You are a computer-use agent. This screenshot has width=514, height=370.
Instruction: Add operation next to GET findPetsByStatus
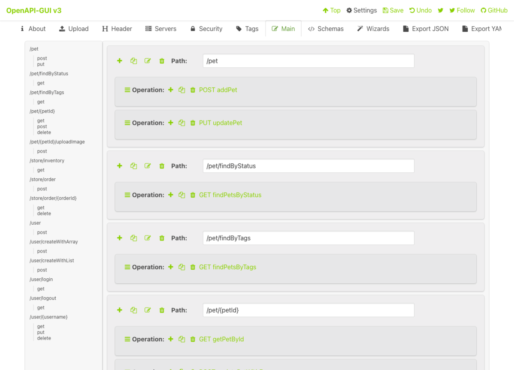coord(170,195)
